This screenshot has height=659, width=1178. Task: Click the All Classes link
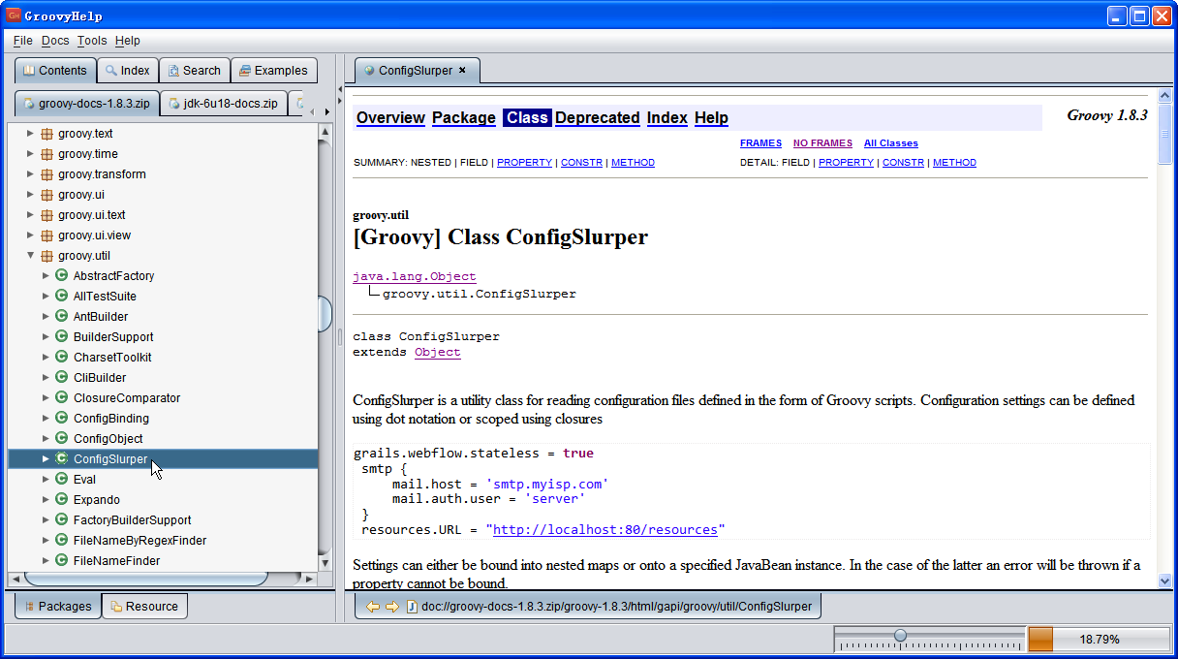pyautogui.click(x=891, y=143)
